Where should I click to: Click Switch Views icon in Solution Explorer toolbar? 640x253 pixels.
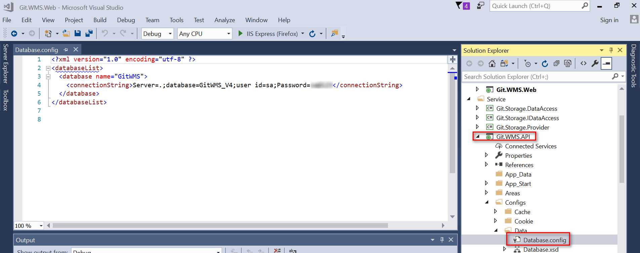click(504, 63)
